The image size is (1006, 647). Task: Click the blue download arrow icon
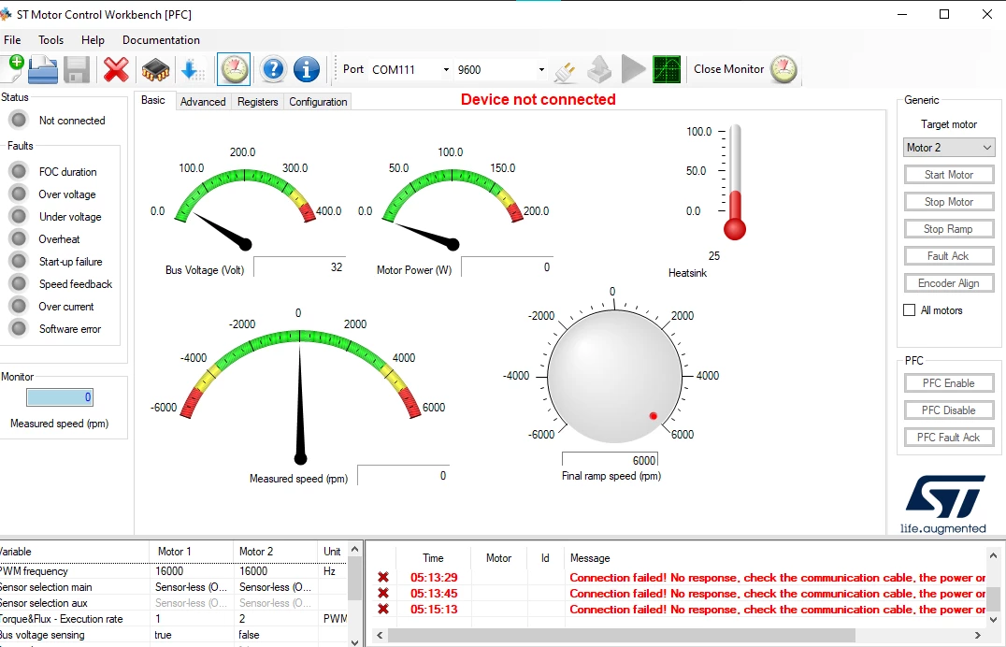click(x=192, y=69)
